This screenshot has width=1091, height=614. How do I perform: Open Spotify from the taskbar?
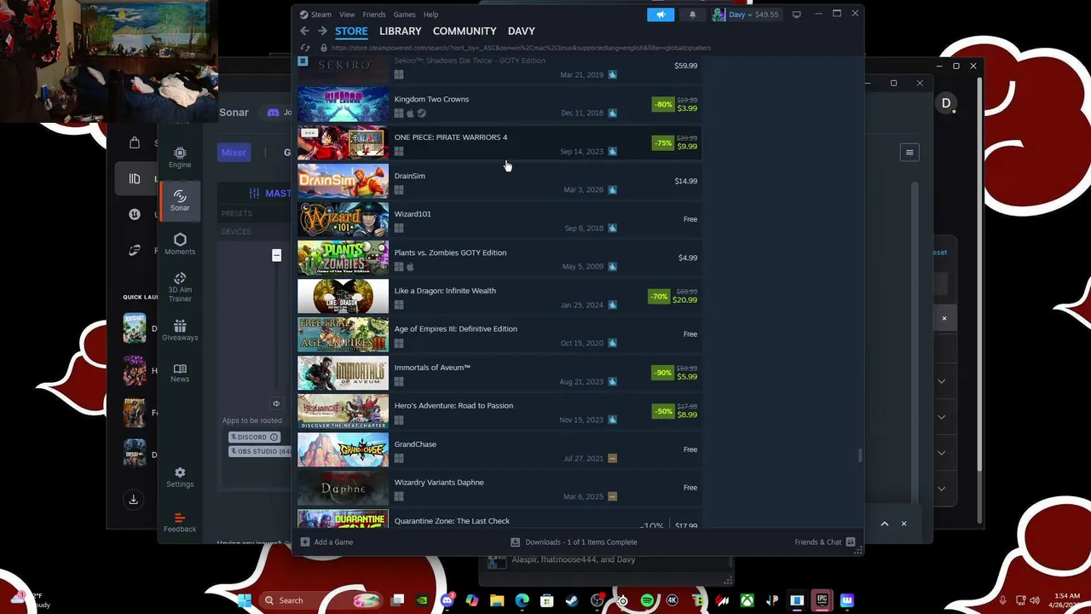647,600
